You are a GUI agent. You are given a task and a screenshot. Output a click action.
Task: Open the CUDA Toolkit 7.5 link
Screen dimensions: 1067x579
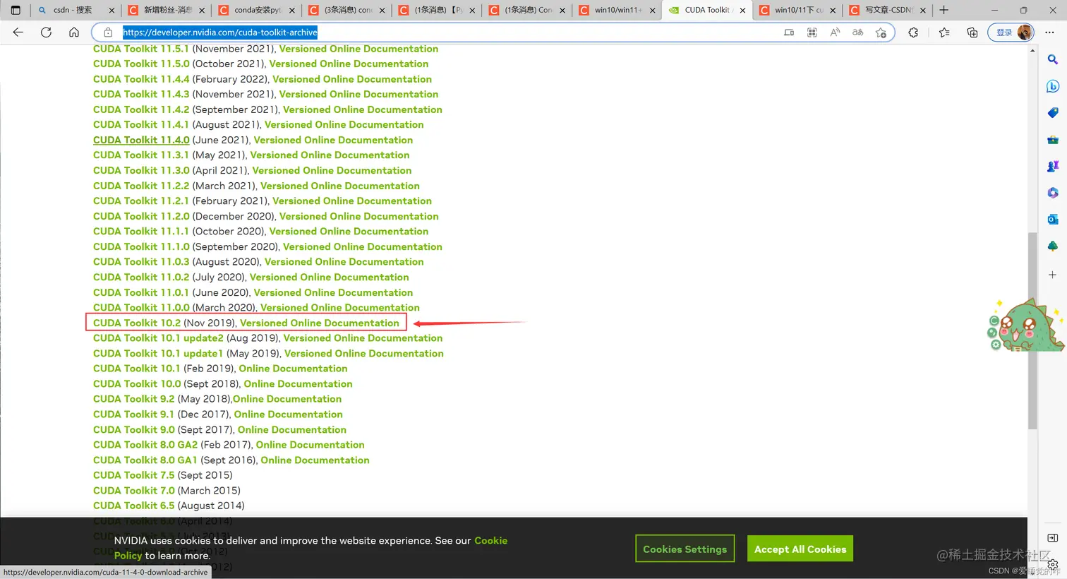(x=133, y=475)
